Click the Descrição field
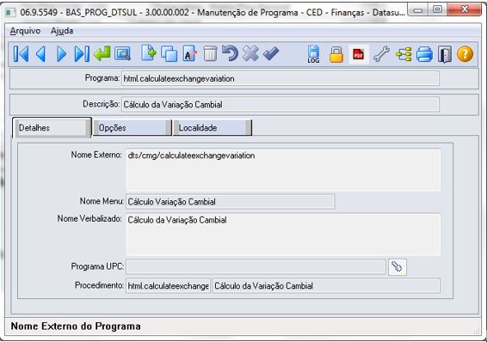This screenshot has height=342, width=487. pos(280,105)
